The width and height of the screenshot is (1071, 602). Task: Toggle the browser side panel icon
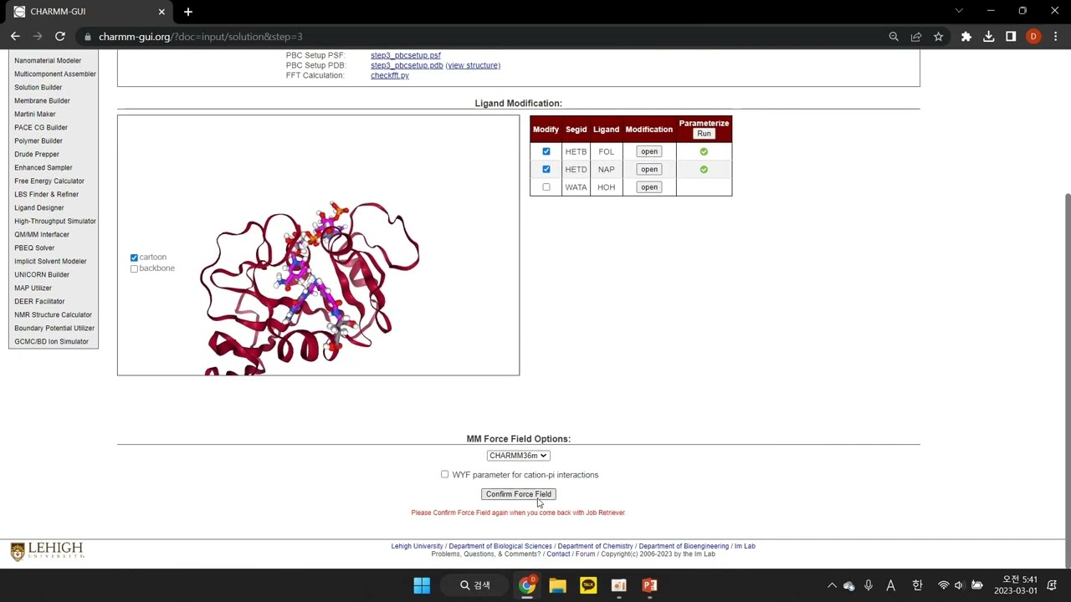(x=1011, y=37)
